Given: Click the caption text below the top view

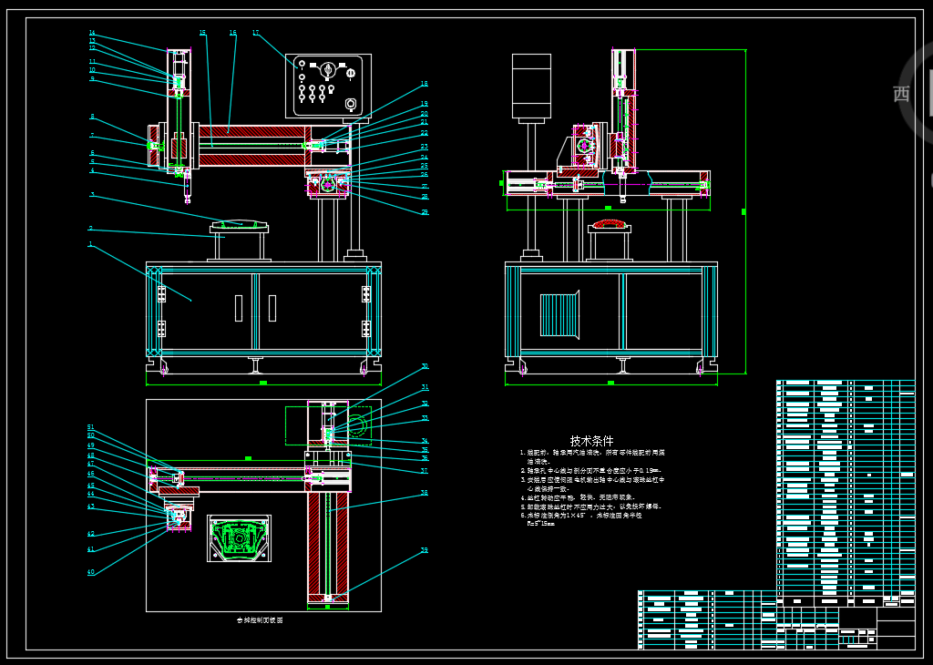Looking at the screenshot, I should (x=260, y=619).
